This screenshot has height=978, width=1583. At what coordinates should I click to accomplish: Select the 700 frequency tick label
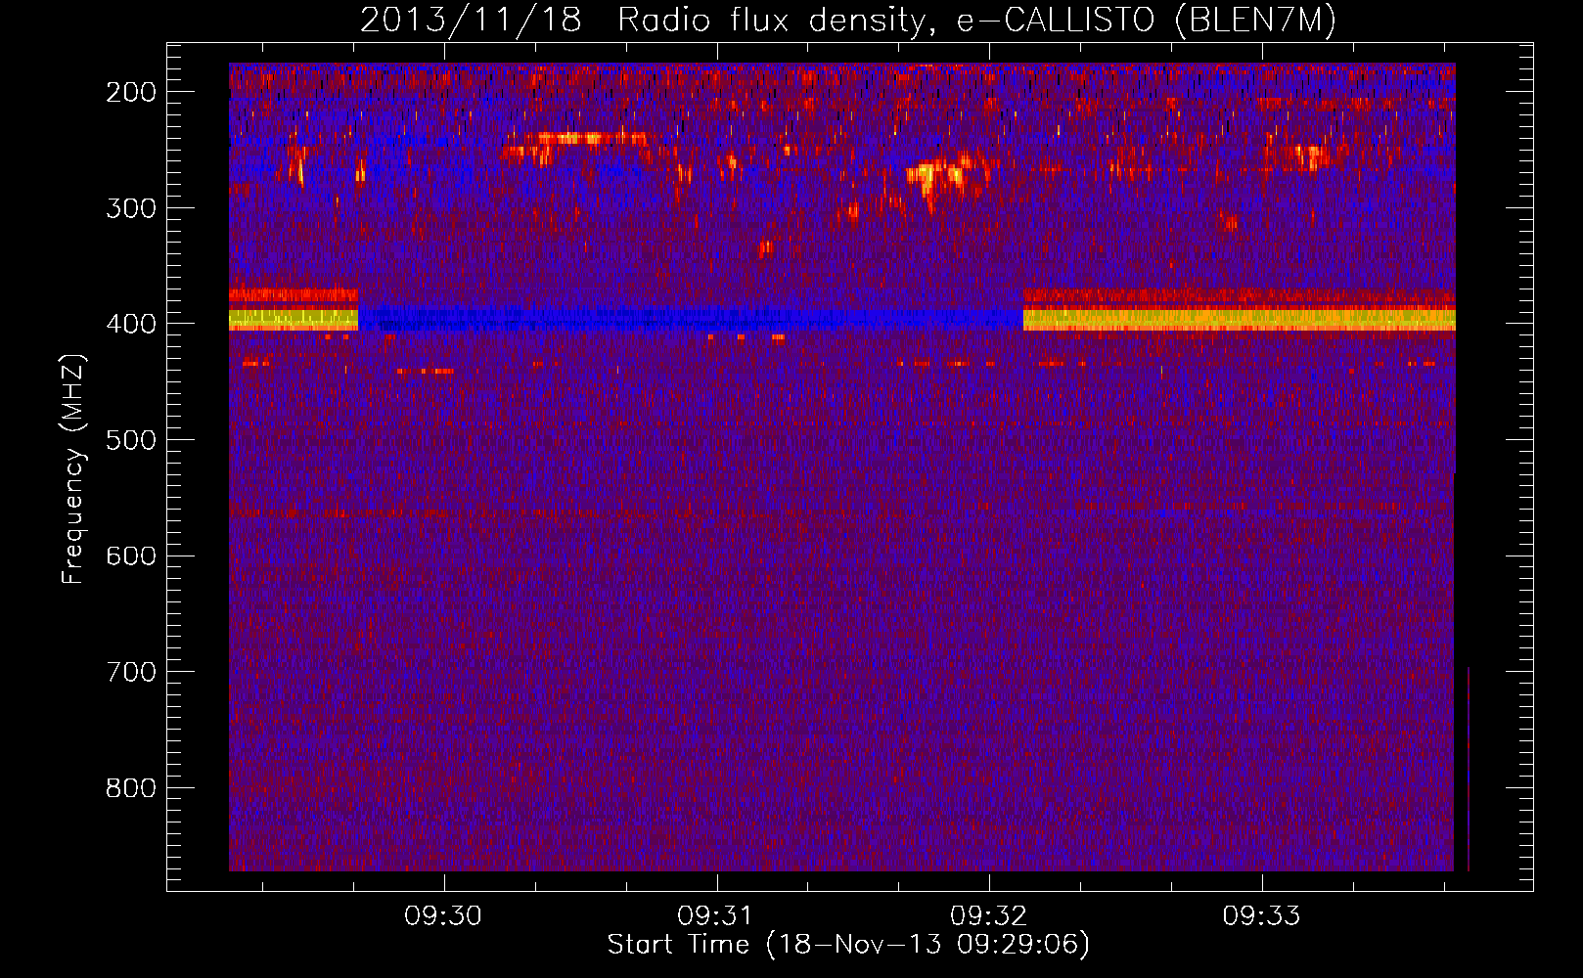[x=131, y=672]
